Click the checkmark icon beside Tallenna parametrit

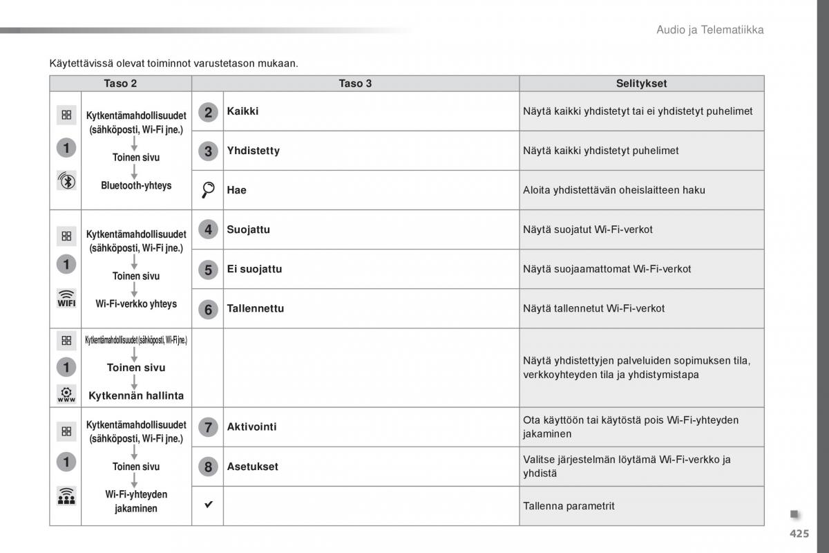(x=208, y=505)
